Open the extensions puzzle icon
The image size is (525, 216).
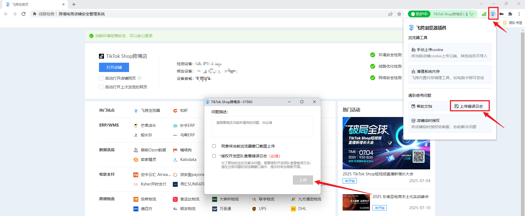510,14
